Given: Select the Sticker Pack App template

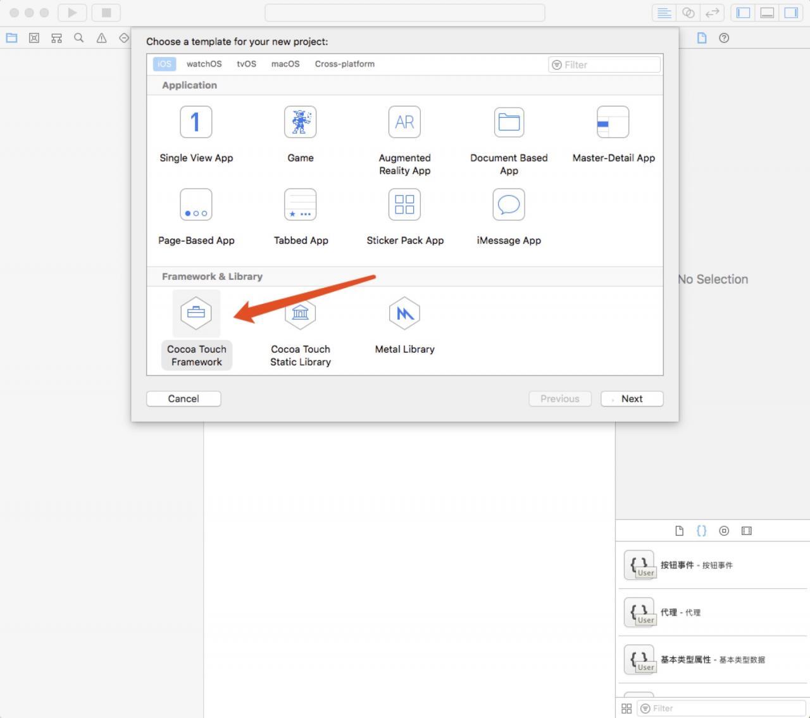Looking at the screenshot, I should pyautogui.click(x=405, y=217).
